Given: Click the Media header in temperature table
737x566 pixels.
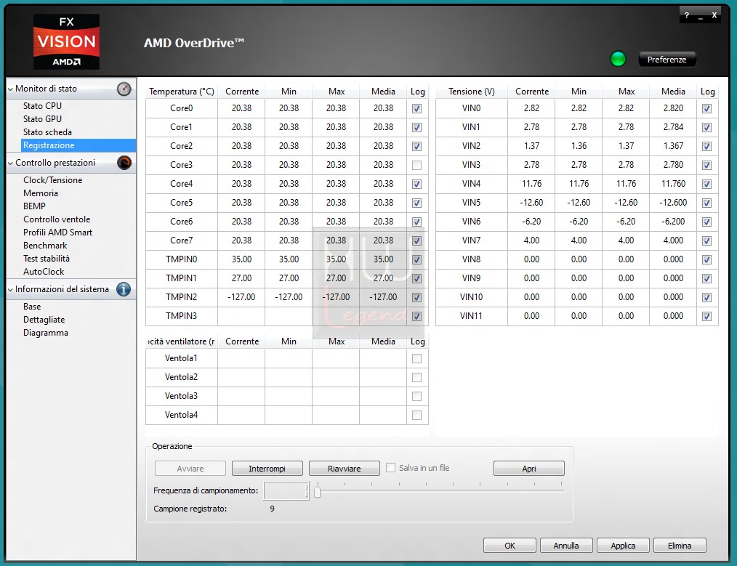Looking at the screenshot, I should (x=383, y=92).
